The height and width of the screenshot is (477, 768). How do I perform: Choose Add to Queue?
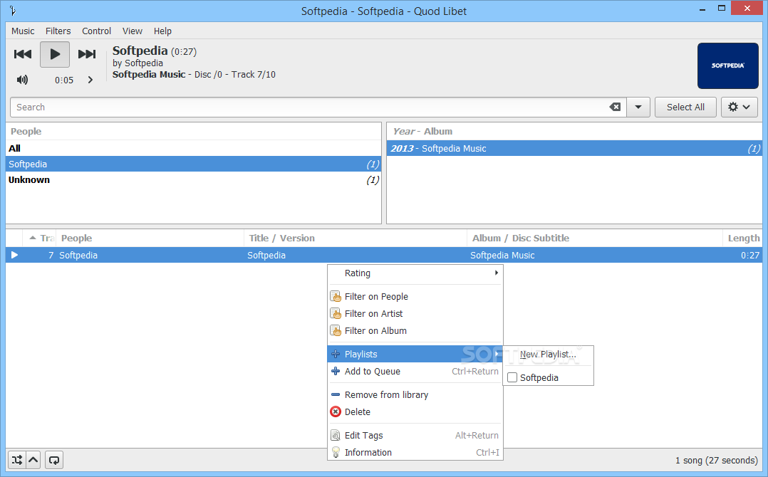pyautogui.click(x=415, y=372)
